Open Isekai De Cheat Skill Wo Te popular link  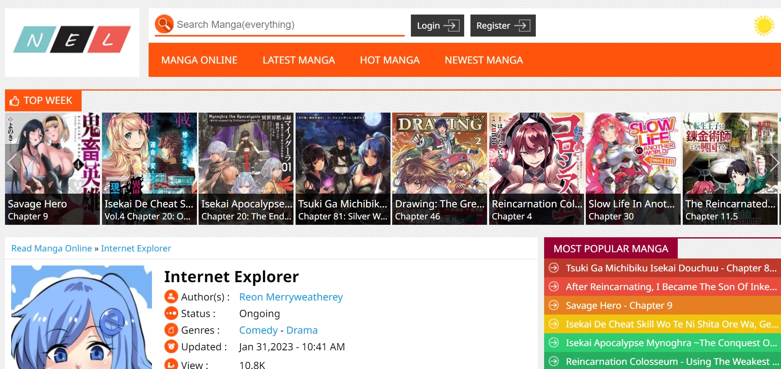672,324
